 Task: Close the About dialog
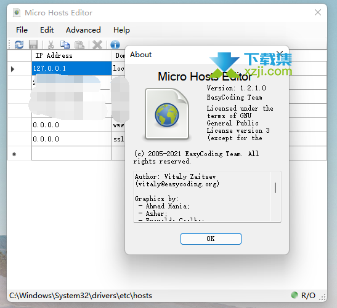tap(280, 54)
